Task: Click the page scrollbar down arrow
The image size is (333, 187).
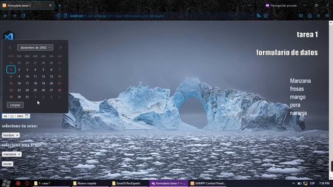Action: click(x=331, y=178)
